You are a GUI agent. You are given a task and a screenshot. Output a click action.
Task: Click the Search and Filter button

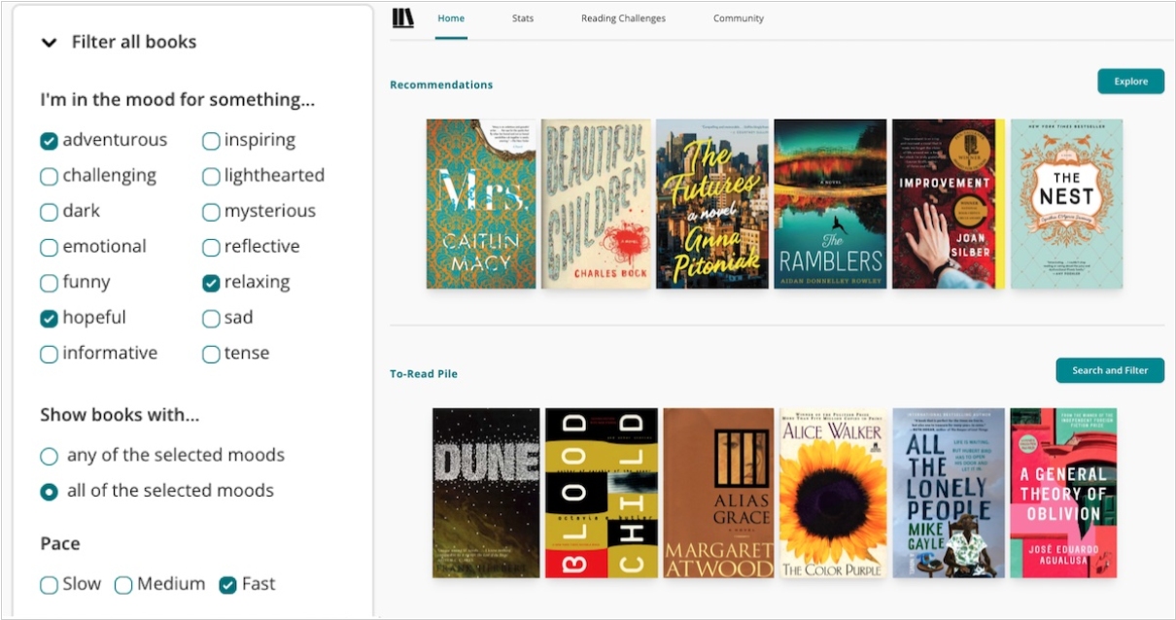point(1110,370)
